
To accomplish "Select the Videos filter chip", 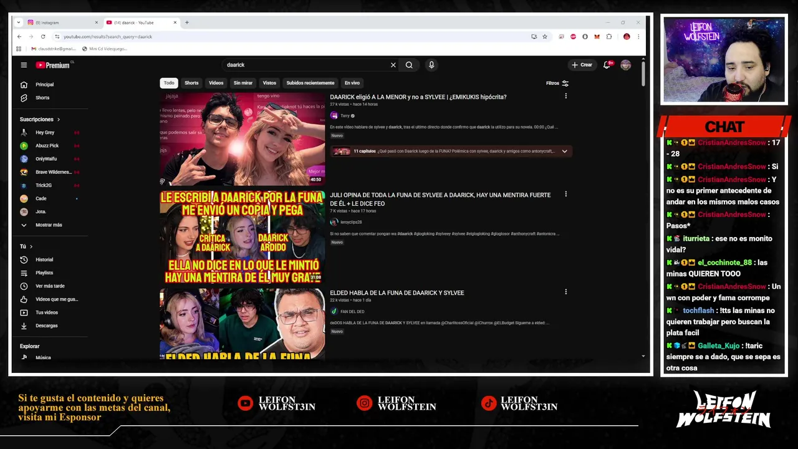I will 216,83.
